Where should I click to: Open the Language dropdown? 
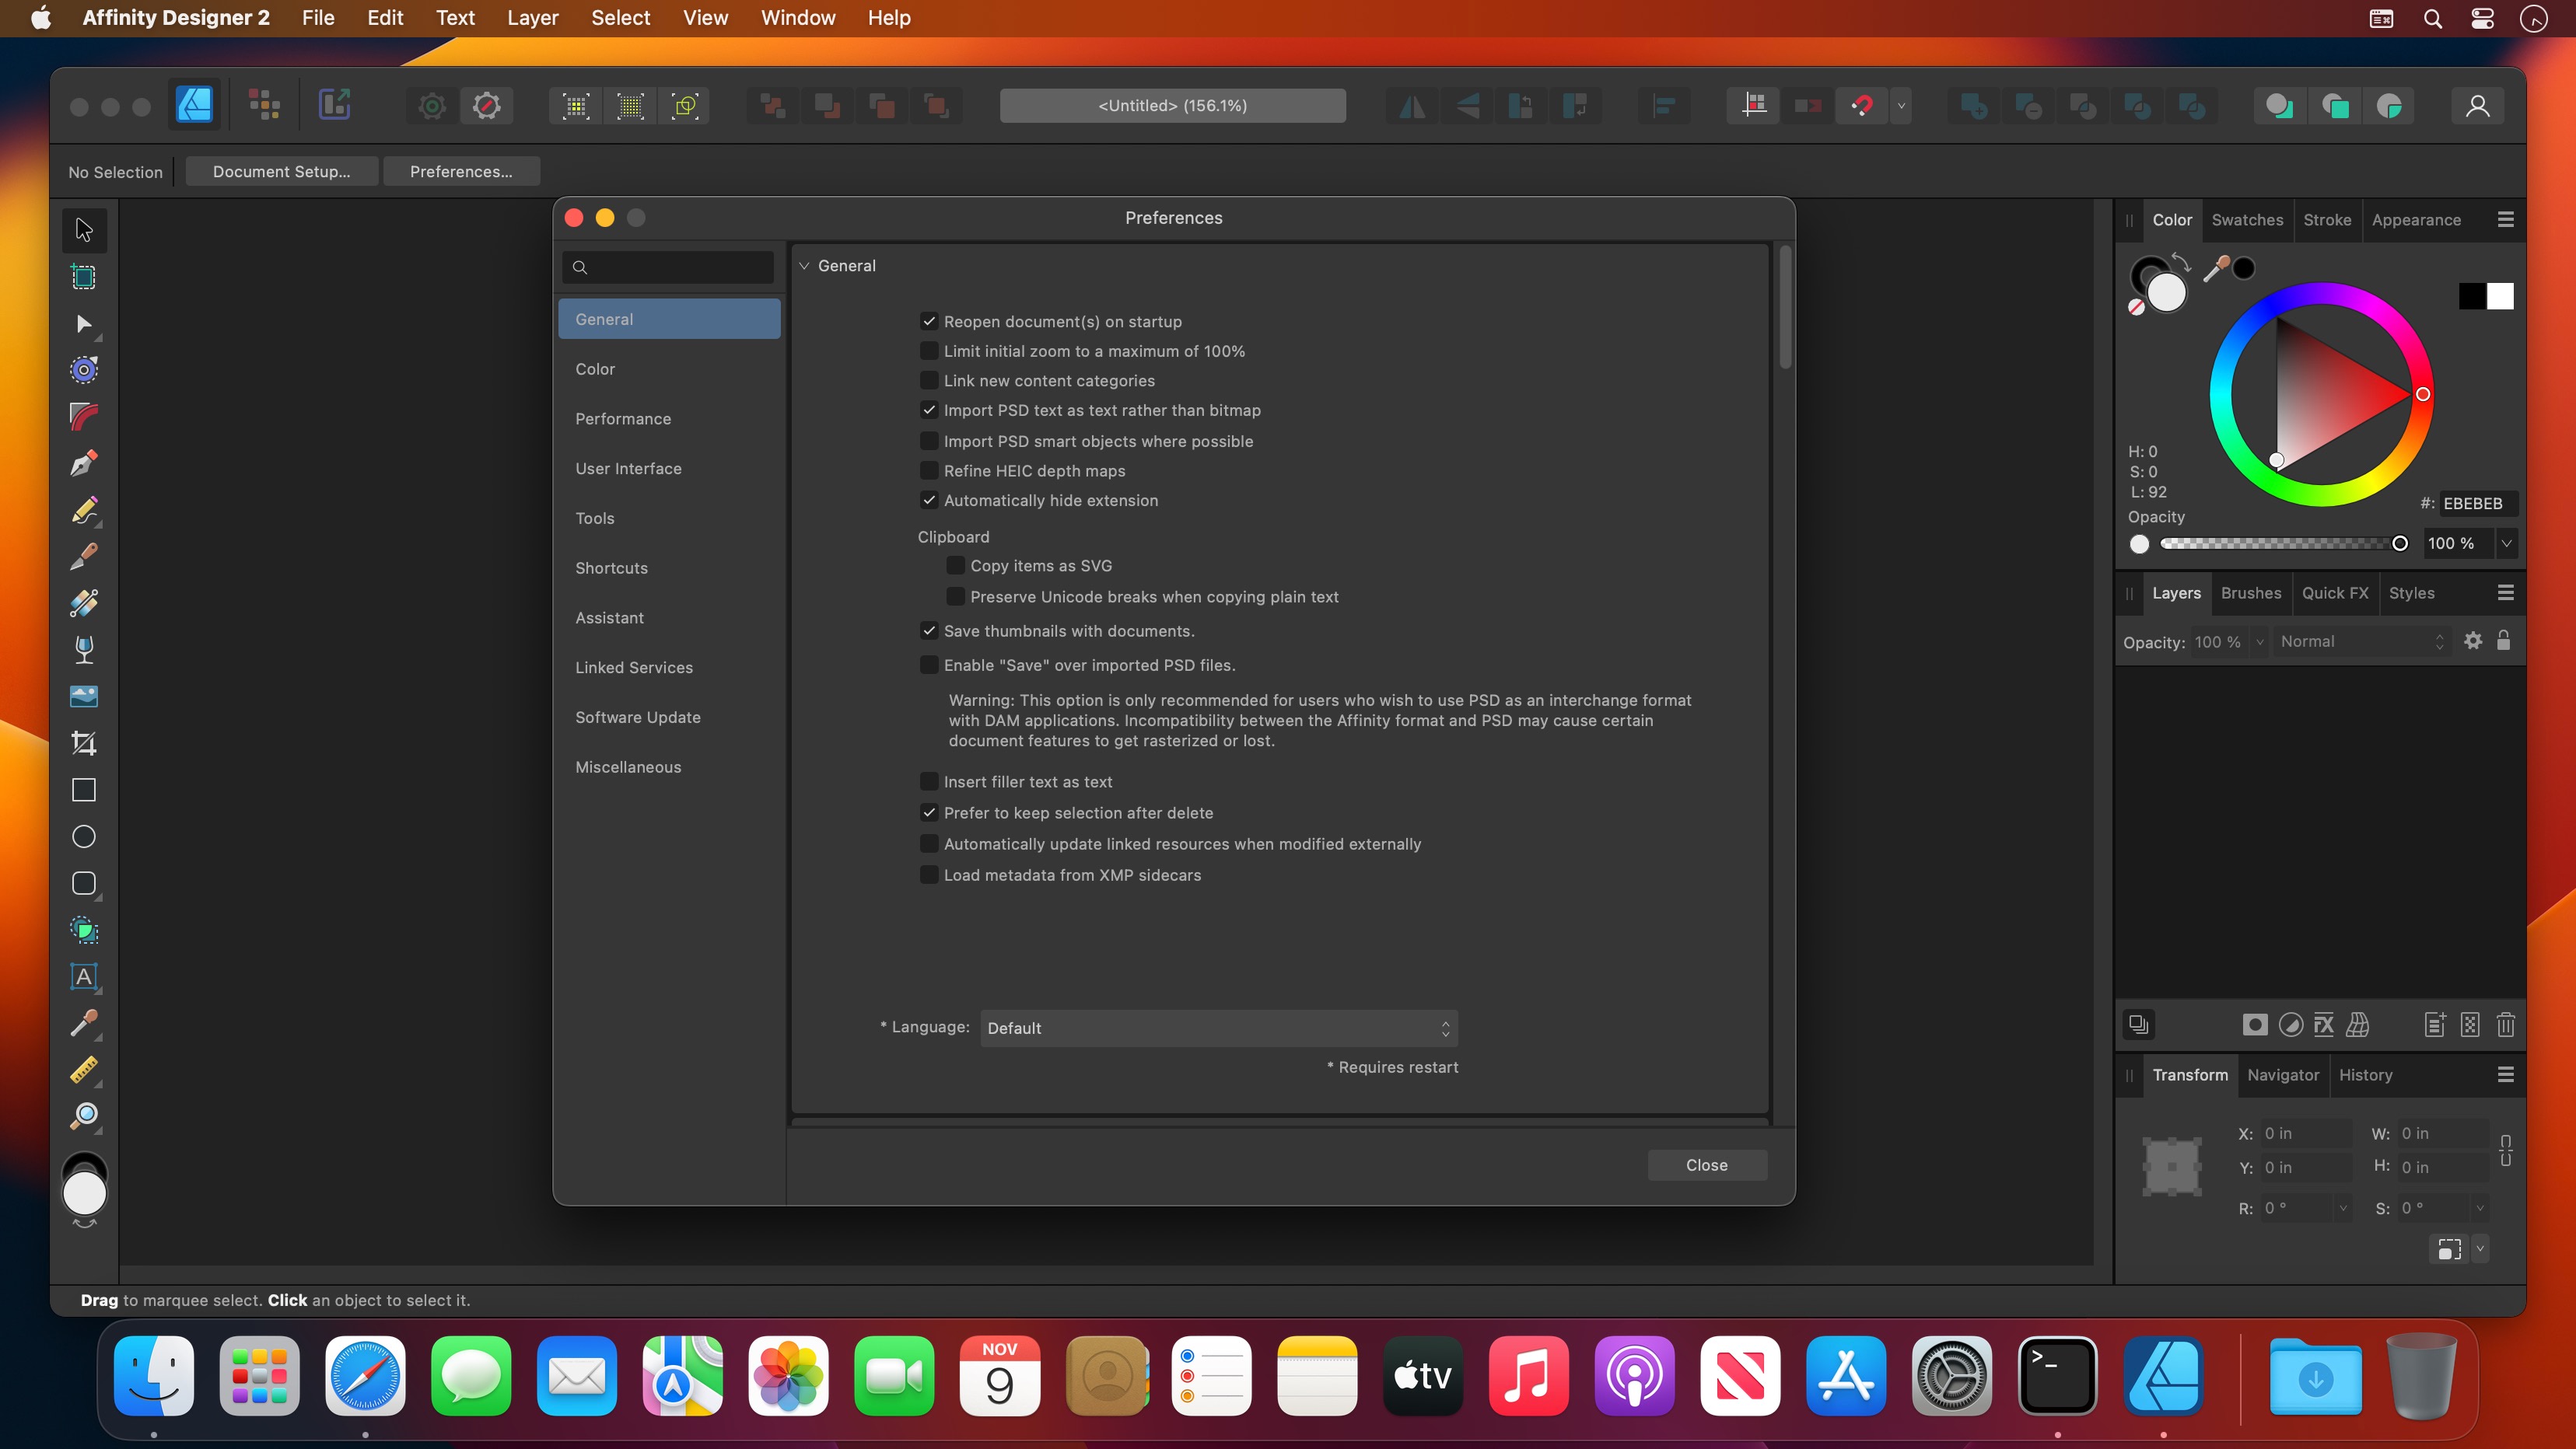(1218, 1028)
